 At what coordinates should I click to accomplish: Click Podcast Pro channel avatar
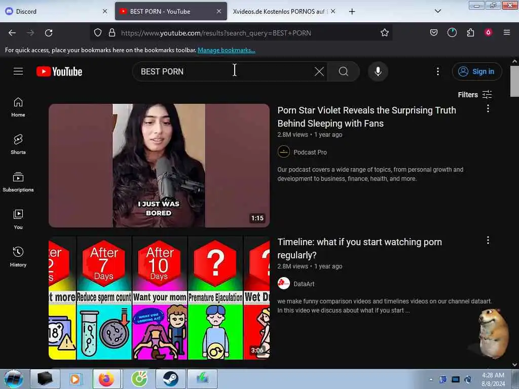284,152
